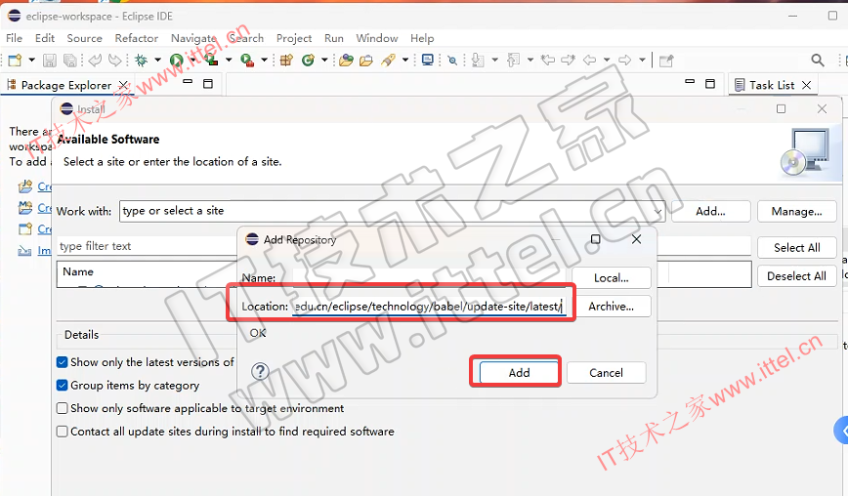Click the Search flashlight toolbar icon

(x=388, y=60)
